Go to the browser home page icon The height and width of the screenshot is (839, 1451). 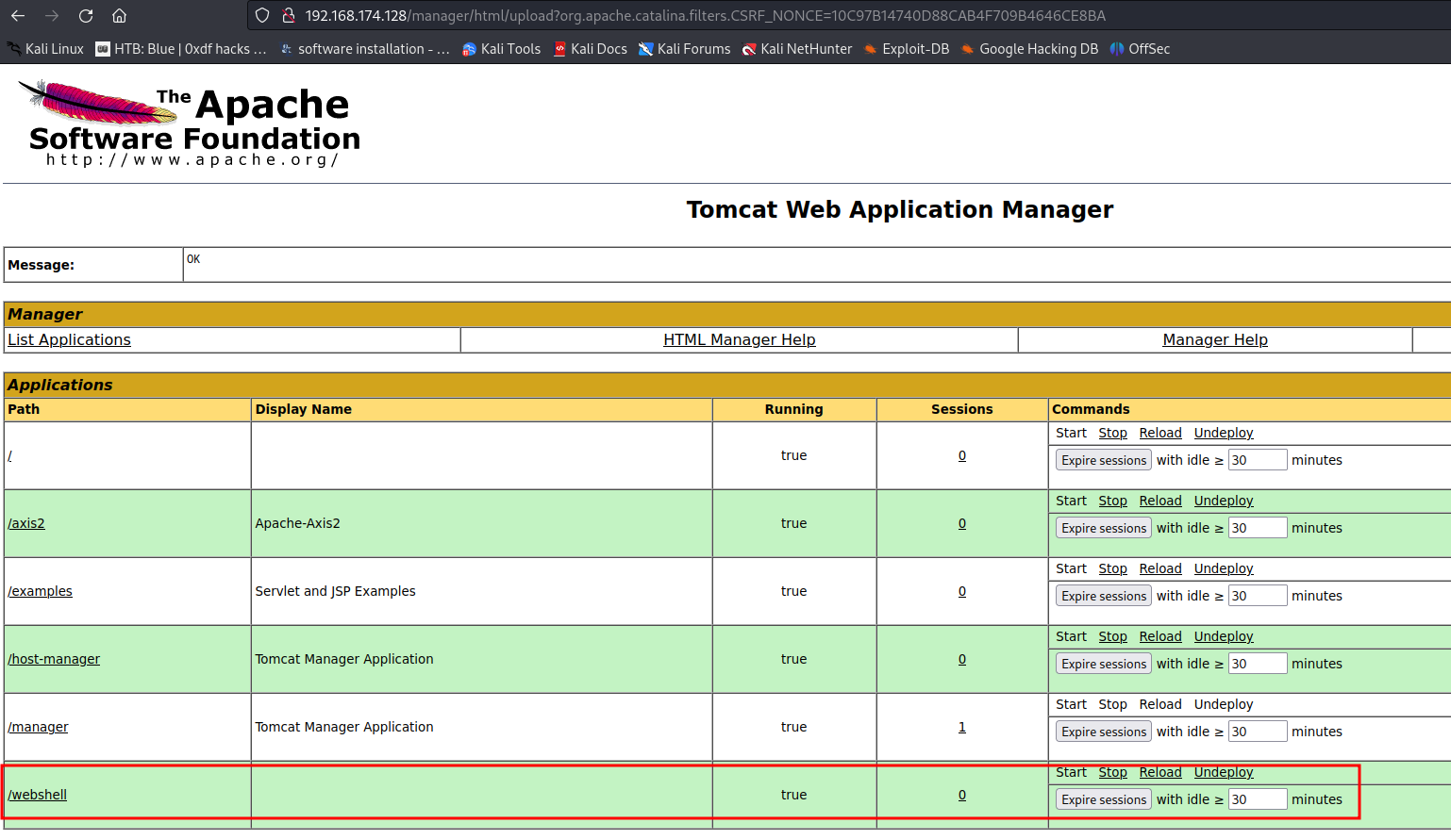(119, 15)
